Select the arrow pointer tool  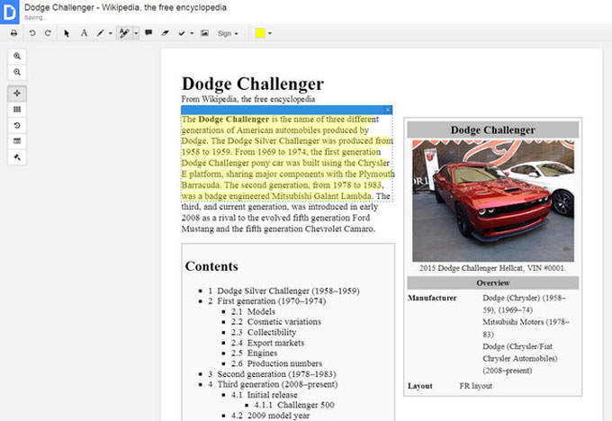(67, 33)
